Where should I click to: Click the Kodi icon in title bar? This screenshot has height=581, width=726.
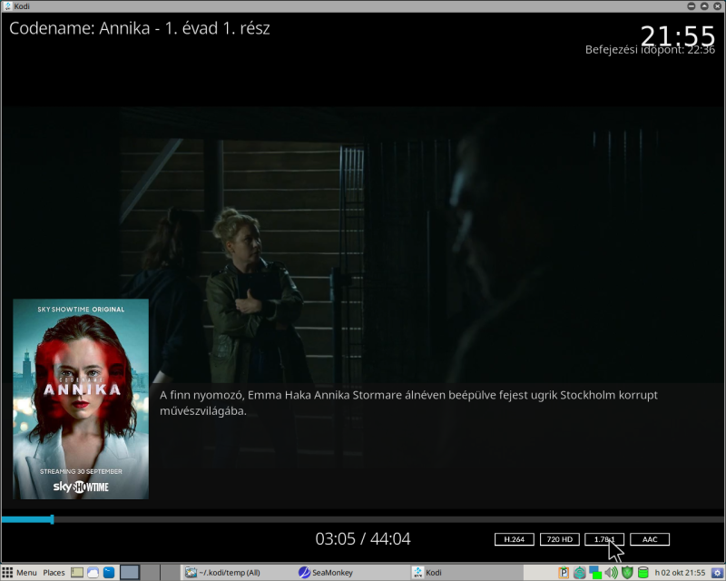[x=7, y=6]
